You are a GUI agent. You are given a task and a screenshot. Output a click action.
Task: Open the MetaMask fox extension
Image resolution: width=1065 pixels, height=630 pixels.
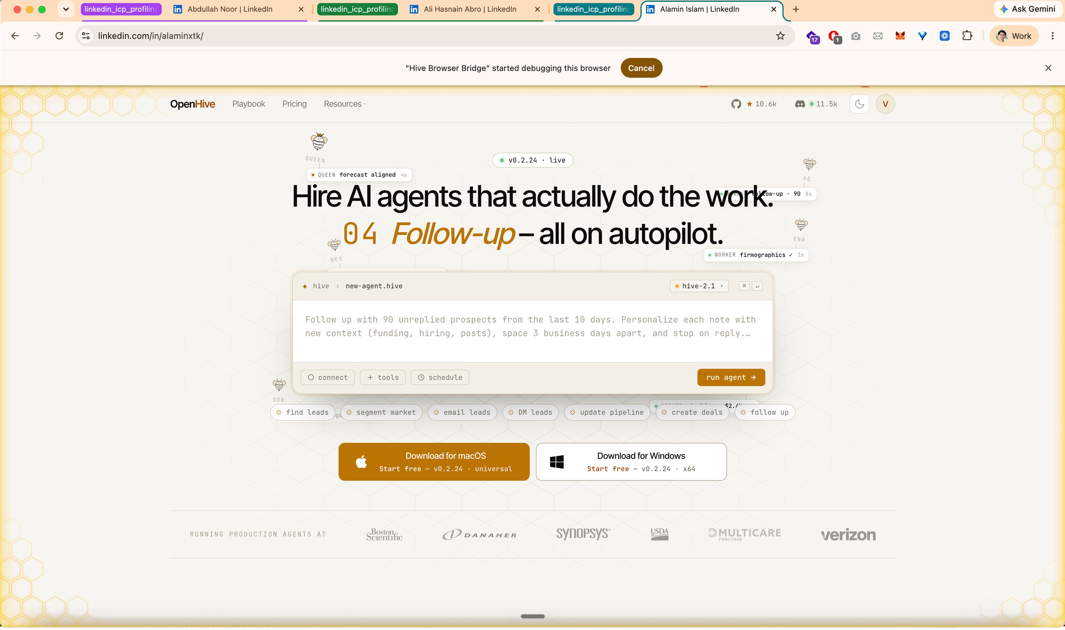point(900,36)
